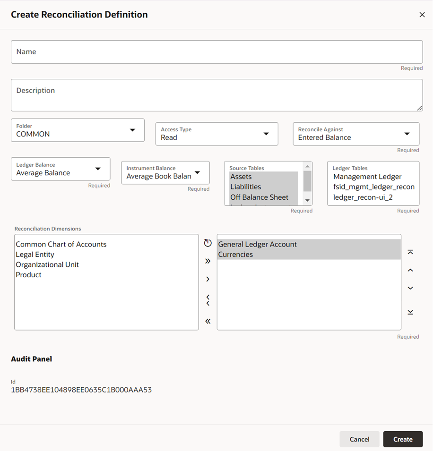Move selected dimension to bottom of list
The height and width of the screenshot is (451, 433).
click(410, 312)
